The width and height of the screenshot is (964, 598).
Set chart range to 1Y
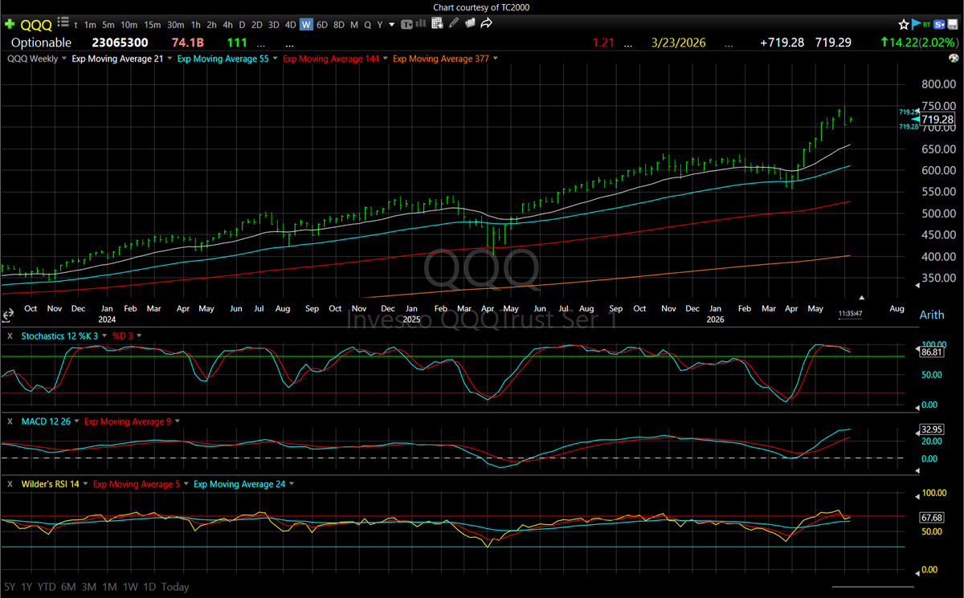[x=28, y=587]
